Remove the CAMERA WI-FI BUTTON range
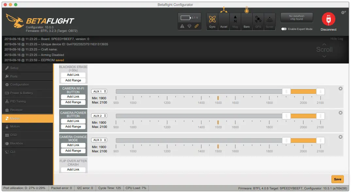The height and width of the screenshot is (193, 351). point(341,88)
